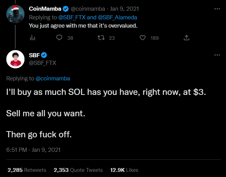
Task: Click SBF's verified badge icon
Action: pyautogui.click(x=44, y=56)
